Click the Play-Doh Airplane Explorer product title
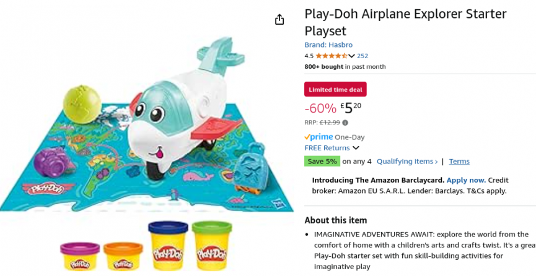Viewport: 536px width, 276px height. pos(405,22)
